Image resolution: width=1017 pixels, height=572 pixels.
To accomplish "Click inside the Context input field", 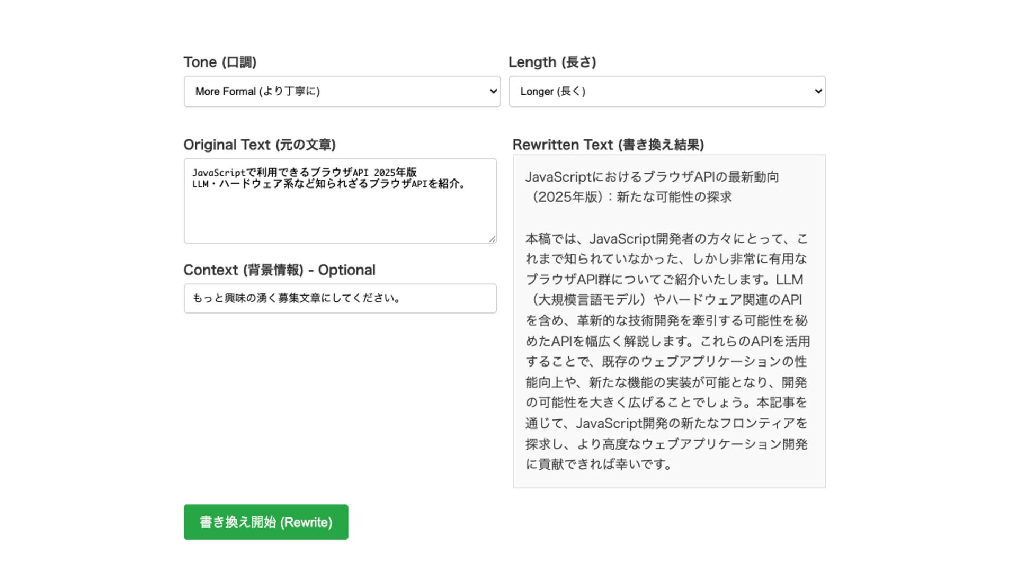I will point(340,298).
